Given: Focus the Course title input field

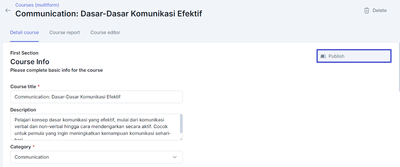Looking at the screenshot, I should pos(96,97).
